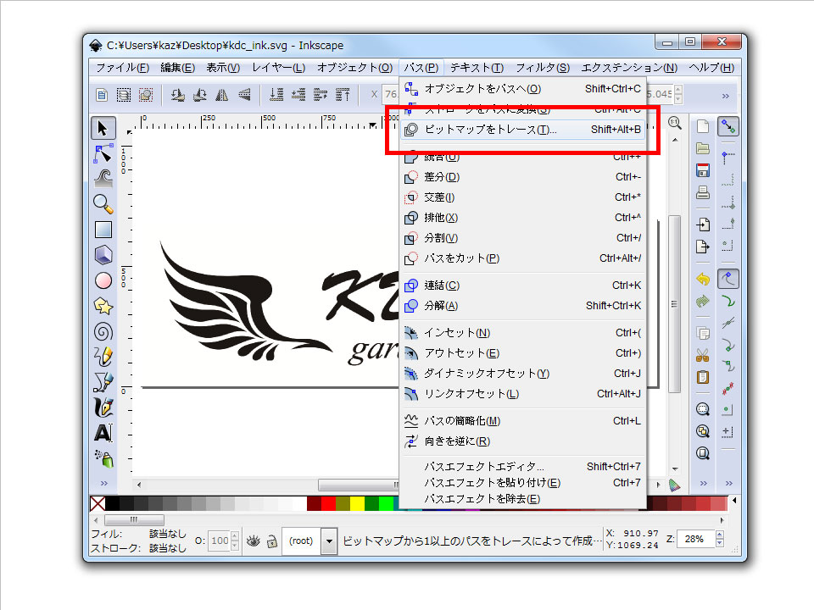
Task: Pick the no-color X swatch
Action: click(98, 503)
